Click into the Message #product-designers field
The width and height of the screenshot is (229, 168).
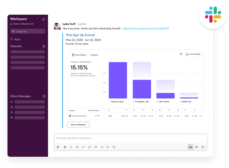click(x=130, y=138)
